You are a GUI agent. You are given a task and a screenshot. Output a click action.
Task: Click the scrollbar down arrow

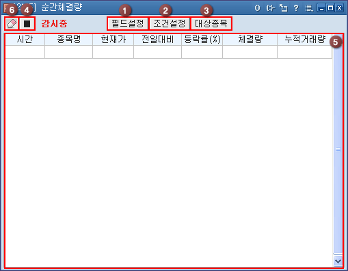click(x=338, y=261)
